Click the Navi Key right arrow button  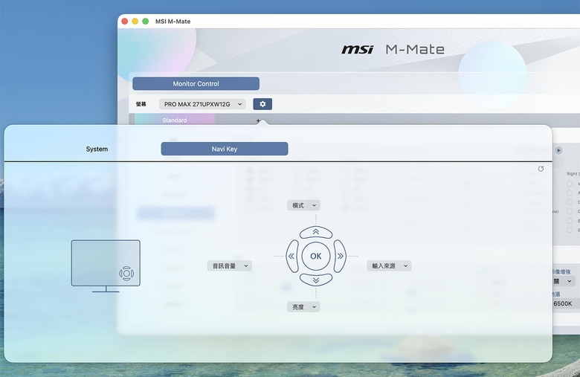[x=340, y=256]
